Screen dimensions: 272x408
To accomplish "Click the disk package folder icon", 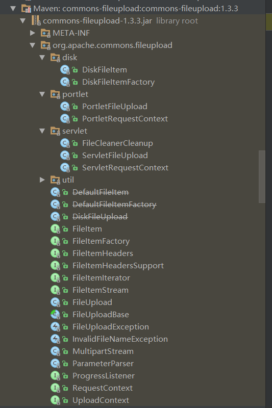I will 55,58.
